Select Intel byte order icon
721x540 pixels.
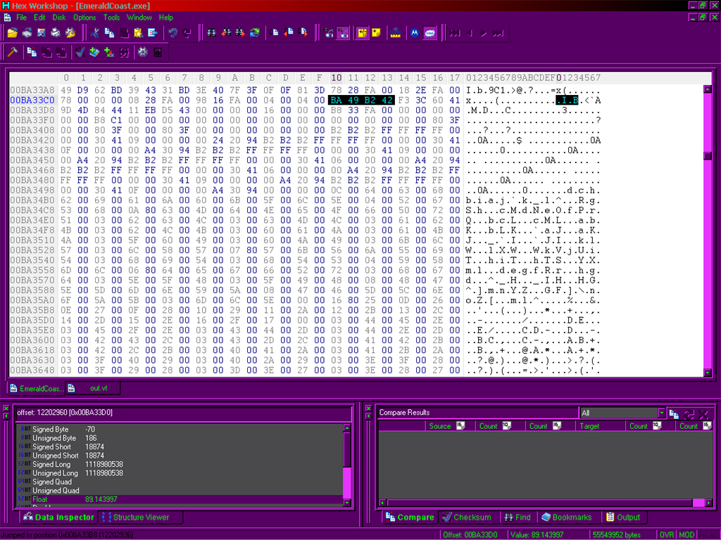tap(430, 33)
